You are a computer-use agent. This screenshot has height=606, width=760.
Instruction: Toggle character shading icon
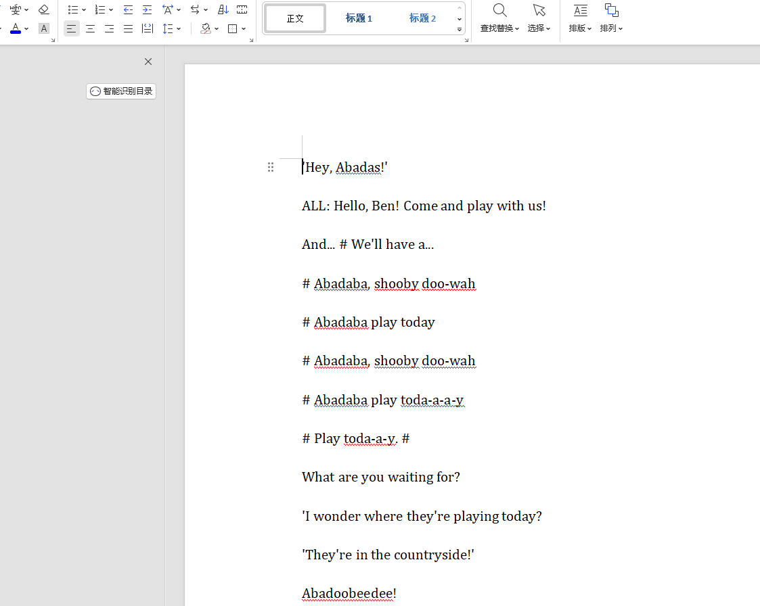pyautogui.click(x=43, y=28)
